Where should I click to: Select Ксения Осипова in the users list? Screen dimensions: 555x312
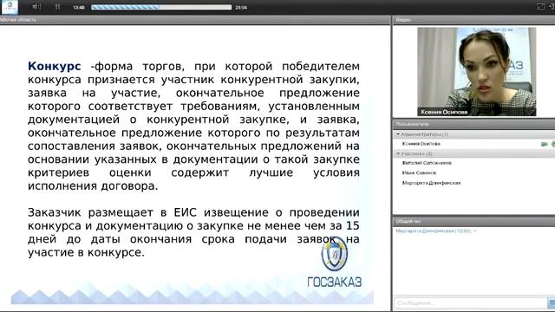coord(421,144)
